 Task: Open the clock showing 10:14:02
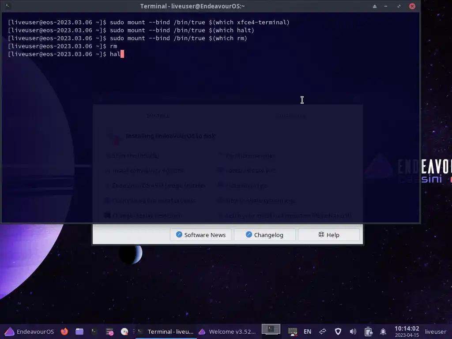pyautogui.click(x=407, y=331)
